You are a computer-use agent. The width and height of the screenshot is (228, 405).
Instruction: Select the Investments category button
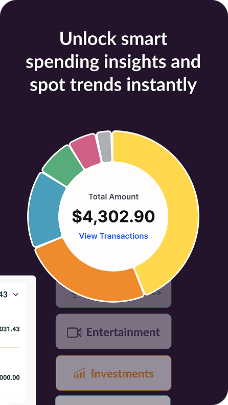point(113,373)
